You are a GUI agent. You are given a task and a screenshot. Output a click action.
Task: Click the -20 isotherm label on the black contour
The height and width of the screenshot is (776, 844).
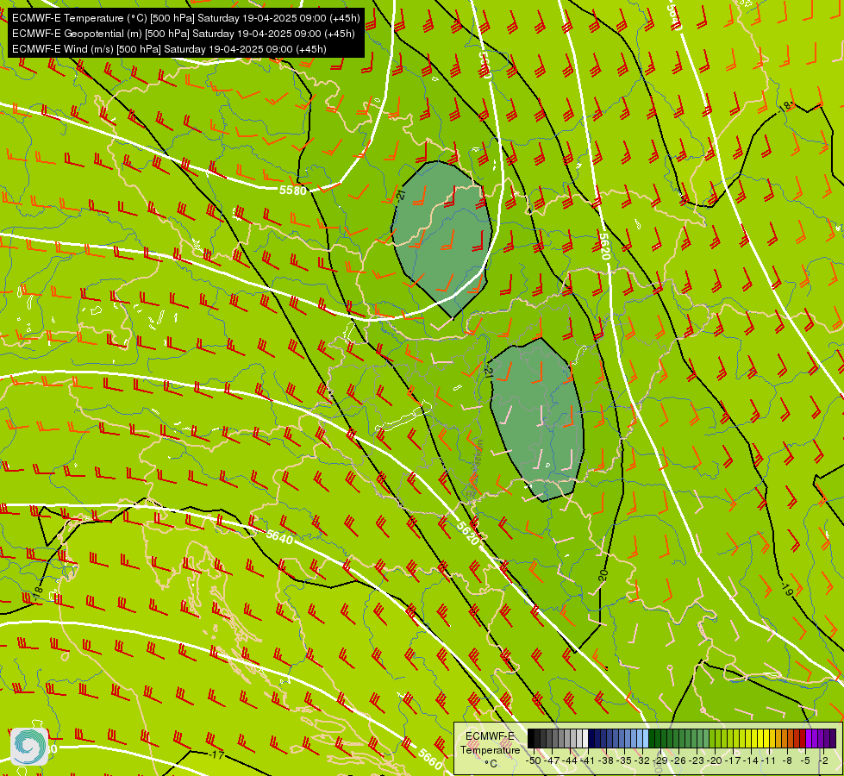pos(603,575)
